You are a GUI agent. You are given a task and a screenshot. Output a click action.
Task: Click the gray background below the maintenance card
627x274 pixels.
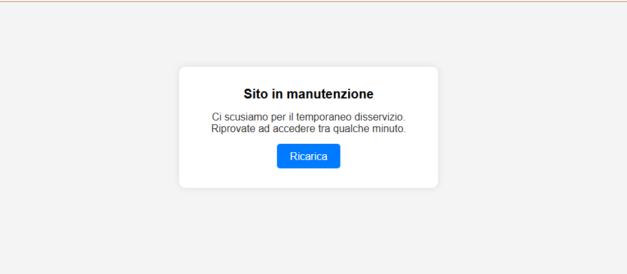click(x=308, y=231)
